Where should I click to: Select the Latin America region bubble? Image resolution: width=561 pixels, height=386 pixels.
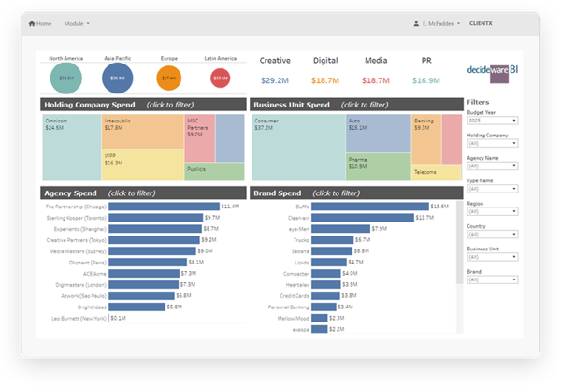click(221, 78)
